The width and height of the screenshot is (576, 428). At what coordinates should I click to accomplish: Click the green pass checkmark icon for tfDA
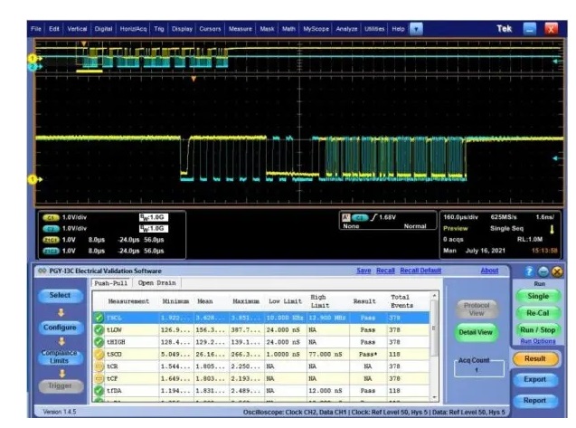coord(99,391)
